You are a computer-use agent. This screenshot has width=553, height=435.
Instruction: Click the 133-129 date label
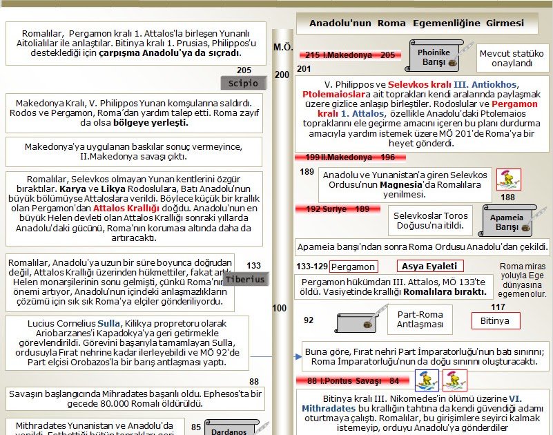[312, 267]
